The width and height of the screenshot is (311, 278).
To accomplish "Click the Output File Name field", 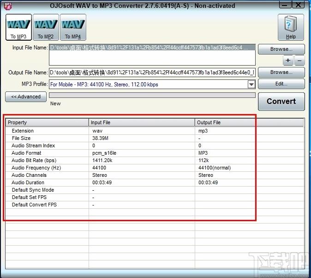I will point(152,73).
